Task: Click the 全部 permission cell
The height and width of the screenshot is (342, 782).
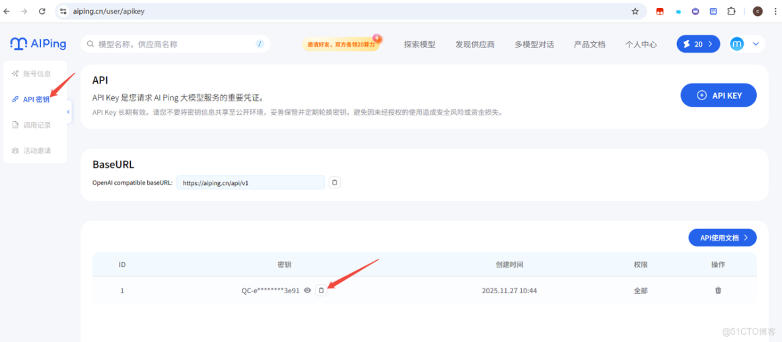Action: coord(641,291)
